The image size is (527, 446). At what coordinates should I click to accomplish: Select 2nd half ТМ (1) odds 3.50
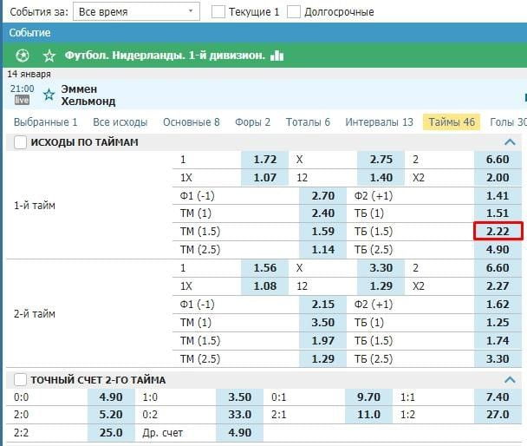(x=322, y=322)
